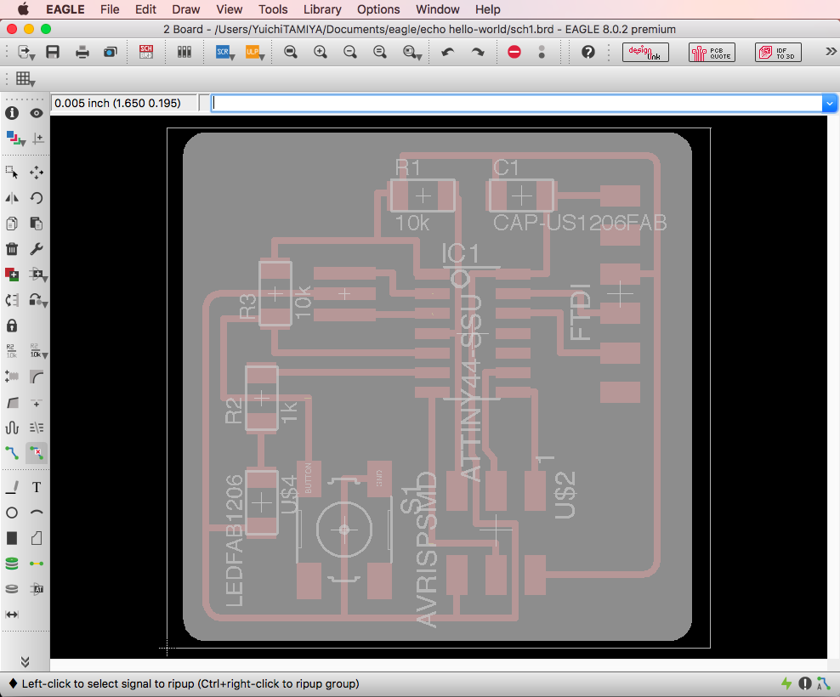Expand the top toolbar overflow chevron

(831, 52)
